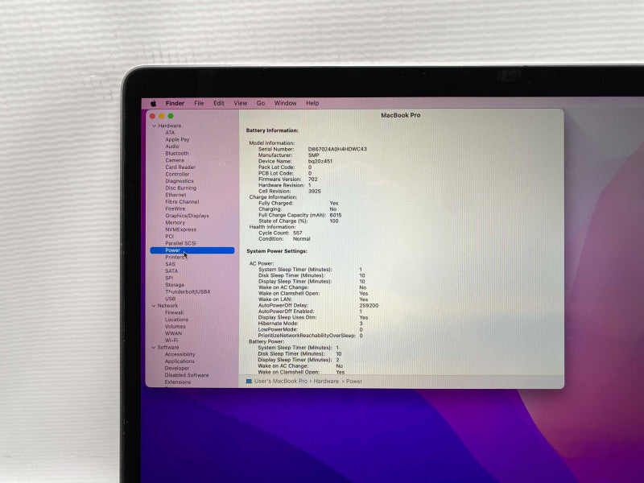Select Accessibility under Software
Viewport: 644px width, 483px height.
click(180, 354)
